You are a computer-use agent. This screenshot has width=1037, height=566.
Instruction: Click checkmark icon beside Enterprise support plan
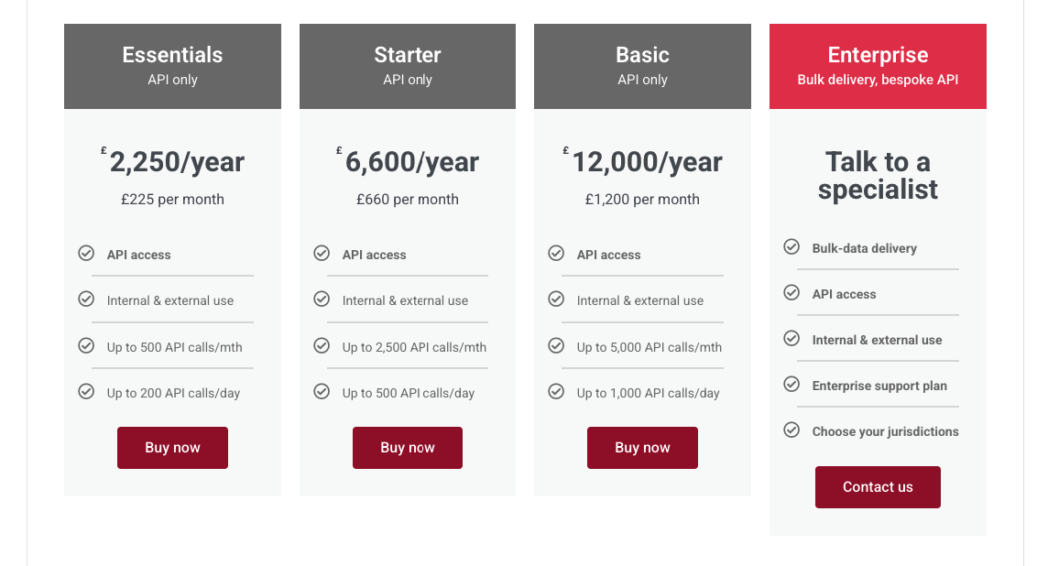click(791, 384)
